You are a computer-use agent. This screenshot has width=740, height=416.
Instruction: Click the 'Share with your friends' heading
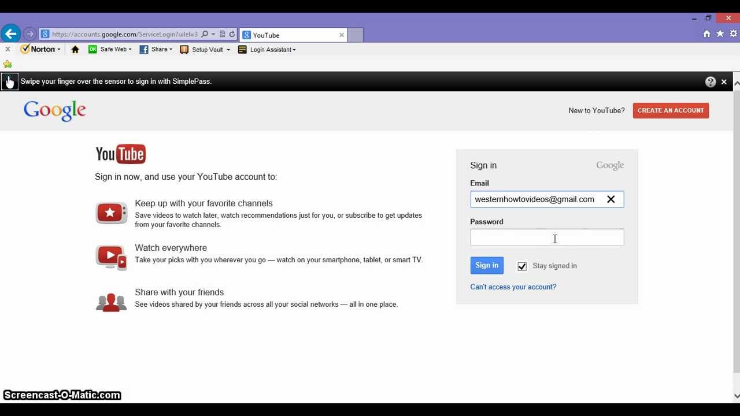[x=179, y=292]
